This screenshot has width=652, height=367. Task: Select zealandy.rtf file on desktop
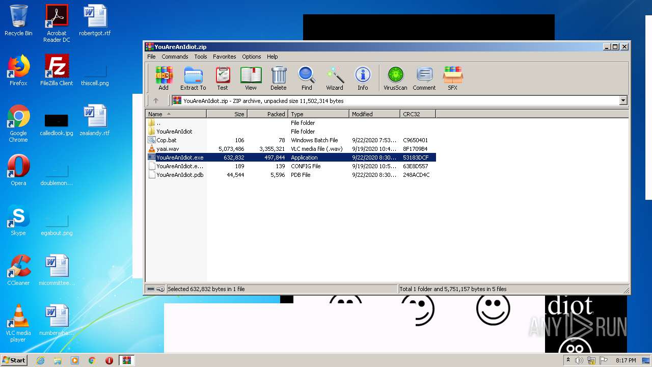tap(95, 120)
